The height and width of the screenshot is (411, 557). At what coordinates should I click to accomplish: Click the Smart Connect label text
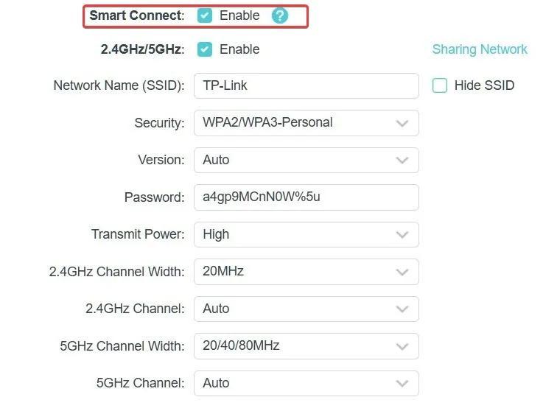(x=136, y=15)
